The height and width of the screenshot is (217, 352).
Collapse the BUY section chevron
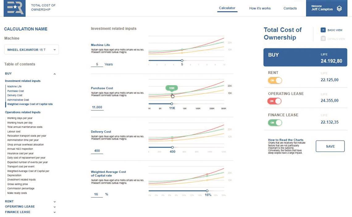point(55,74)
